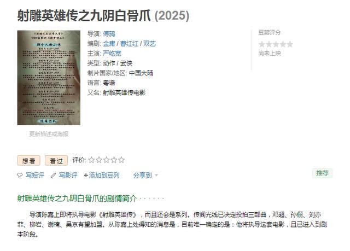Open director 傅鸽's page
The height and width of the screenshot is (251, 350).
coord(109,34)
